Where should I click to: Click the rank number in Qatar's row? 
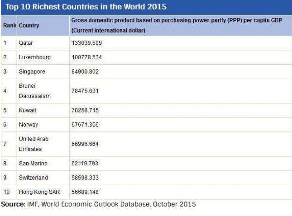[x=5, y=43]
